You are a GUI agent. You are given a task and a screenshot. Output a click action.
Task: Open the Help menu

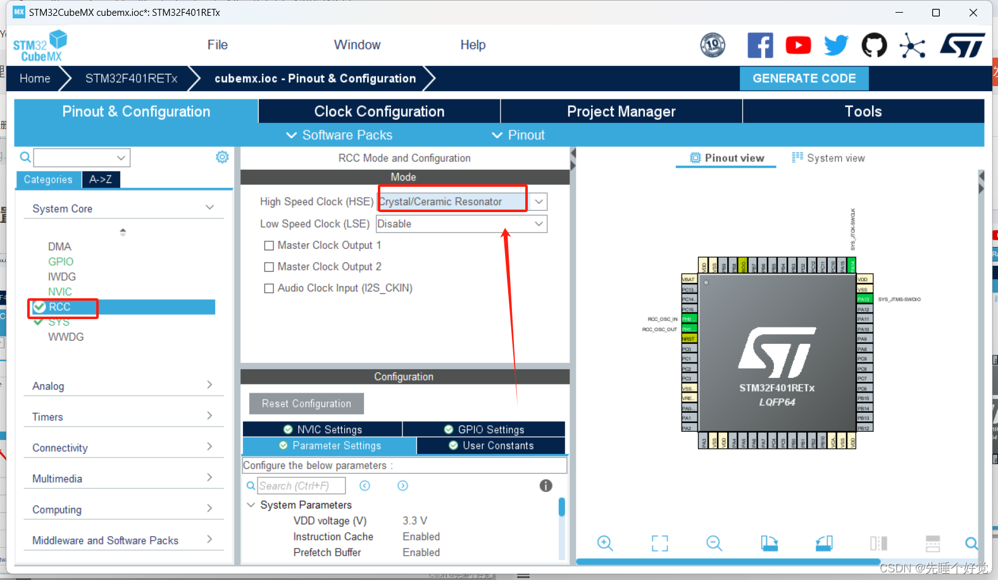[473, 45]
